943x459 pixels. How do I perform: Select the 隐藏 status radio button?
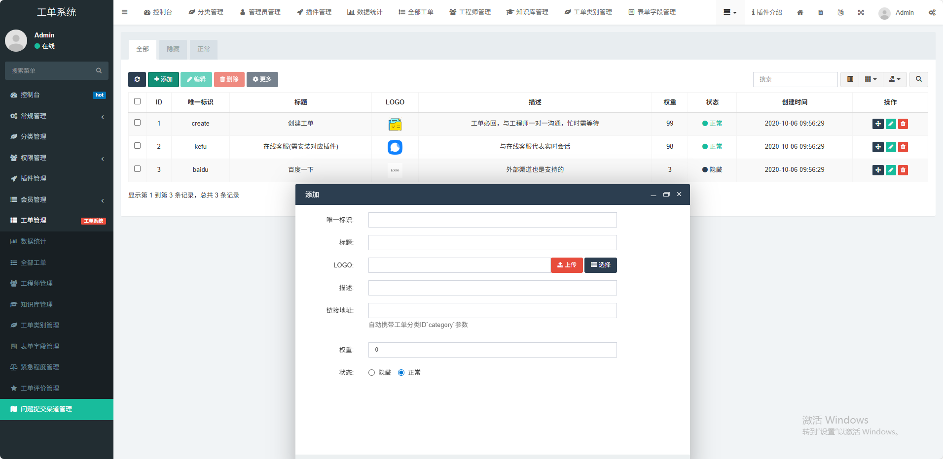point(372,373)
